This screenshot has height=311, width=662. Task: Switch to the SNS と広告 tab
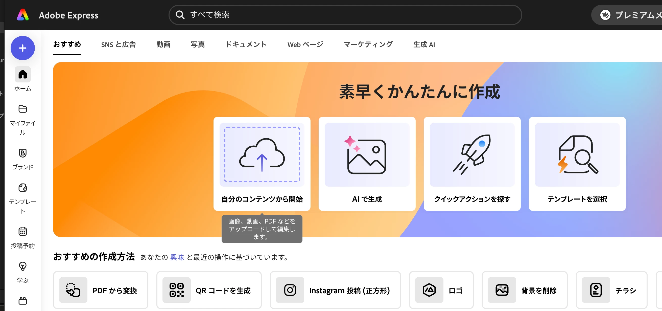119,45
